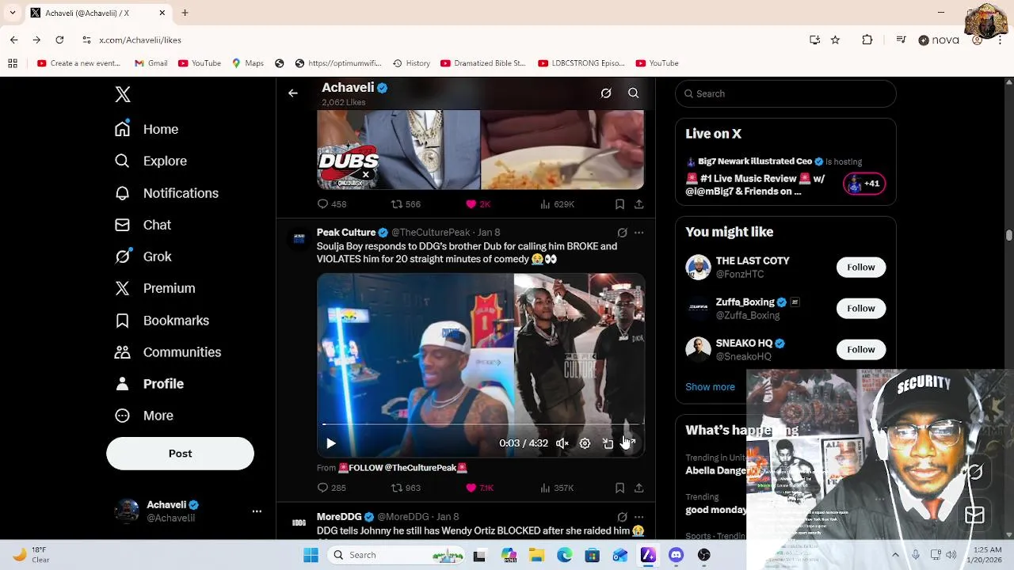Follow THE LAST COTY

click(x=860, y=267)
